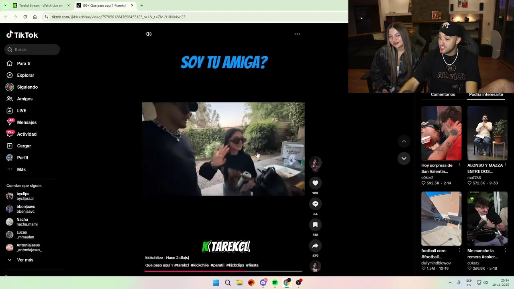
Task: Open the Explorar page
Action: tap(25, 75)
